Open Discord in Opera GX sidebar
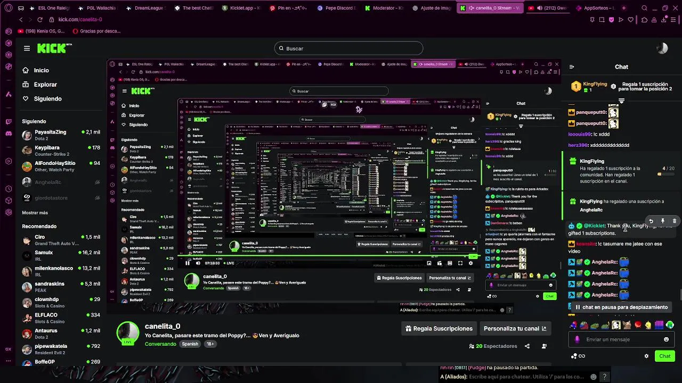682x383 pixels. (9, 134)
